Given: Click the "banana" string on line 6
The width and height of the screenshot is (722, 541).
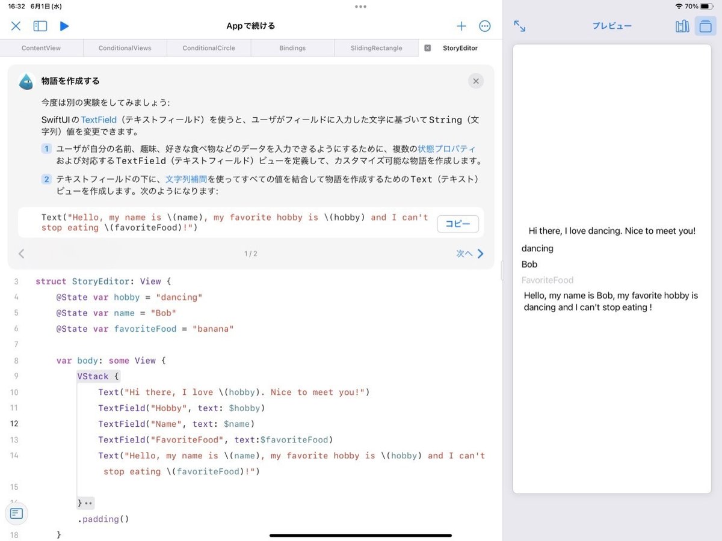Looking at the screenshot, I should (x=213, y=329).
